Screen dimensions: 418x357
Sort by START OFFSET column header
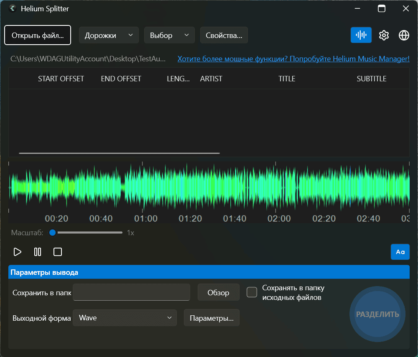(61, 79)
